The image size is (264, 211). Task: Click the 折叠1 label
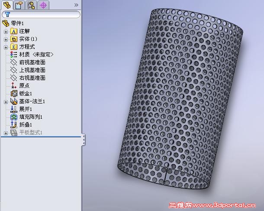click(x=26, y=124)
